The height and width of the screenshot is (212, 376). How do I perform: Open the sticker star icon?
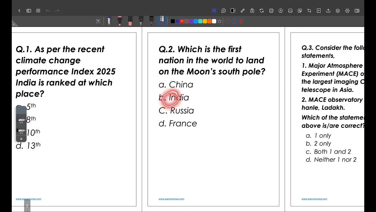[300, 11]
